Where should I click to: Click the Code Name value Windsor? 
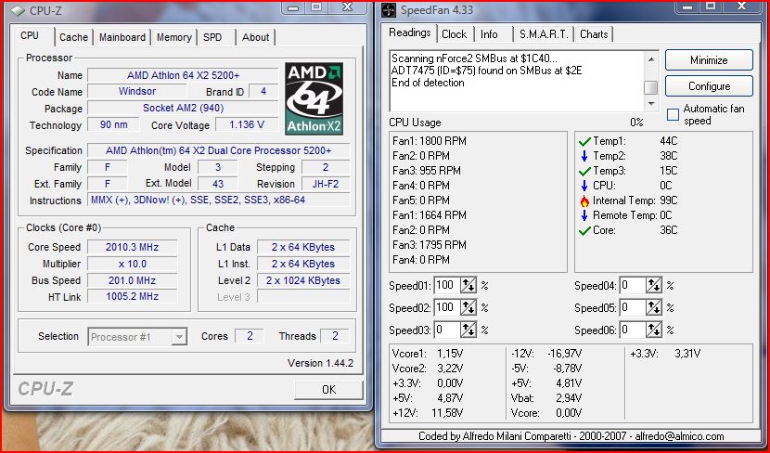137,91
